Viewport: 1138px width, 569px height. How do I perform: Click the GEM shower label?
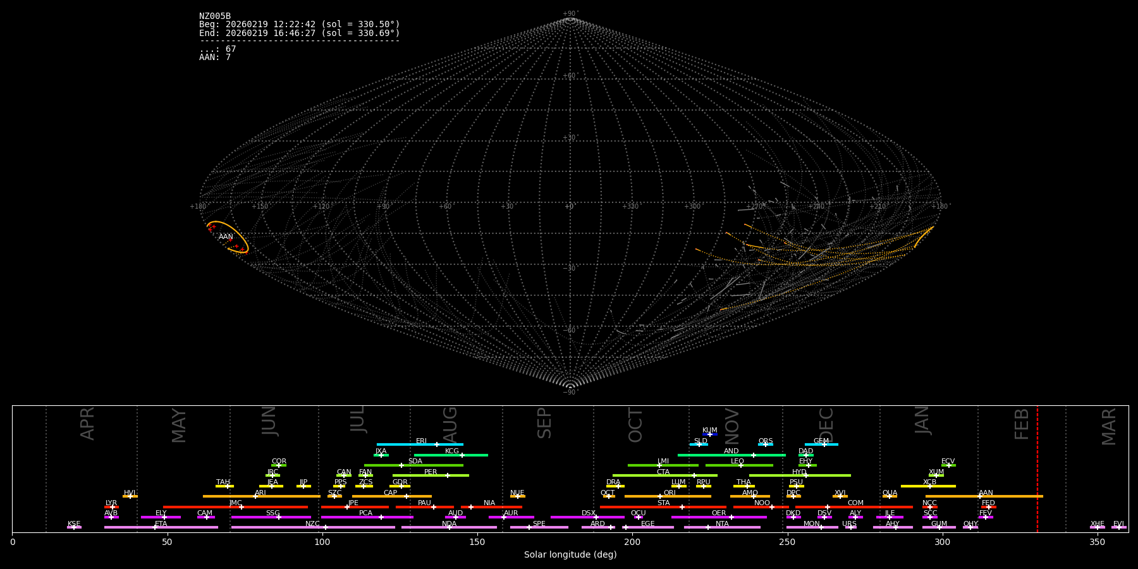click(821, 441)
